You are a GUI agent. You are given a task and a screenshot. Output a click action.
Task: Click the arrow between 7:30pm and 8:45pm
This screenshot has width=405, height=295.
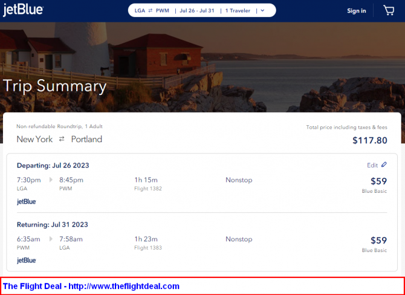point(51,180)
